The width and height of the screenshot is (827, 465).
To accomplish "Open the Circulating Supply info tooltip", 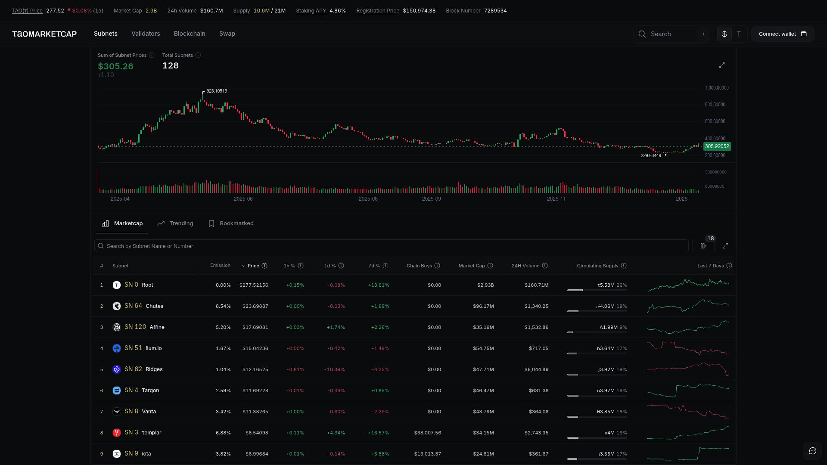I will click(x=624, y=266).
